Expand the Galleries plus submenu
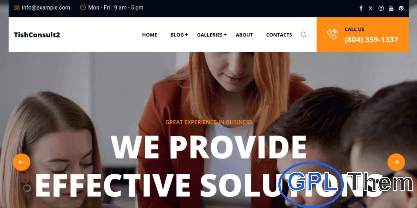Viewport: 417px width, 208px height. [x=225, y=35]
